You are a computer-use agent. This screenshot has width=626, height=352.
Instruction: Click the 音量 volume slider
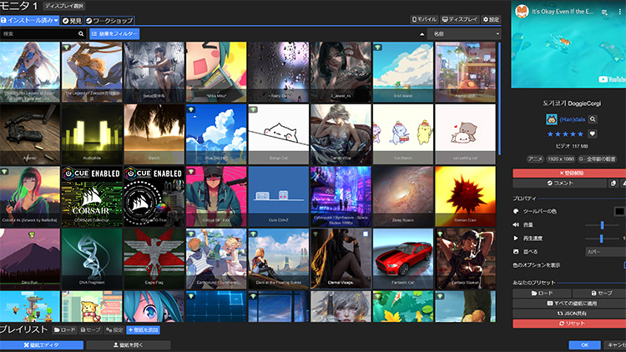(x=604, y=225)
